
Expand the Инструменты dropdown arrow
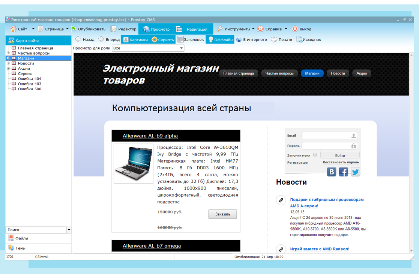[x=253, y=29]
